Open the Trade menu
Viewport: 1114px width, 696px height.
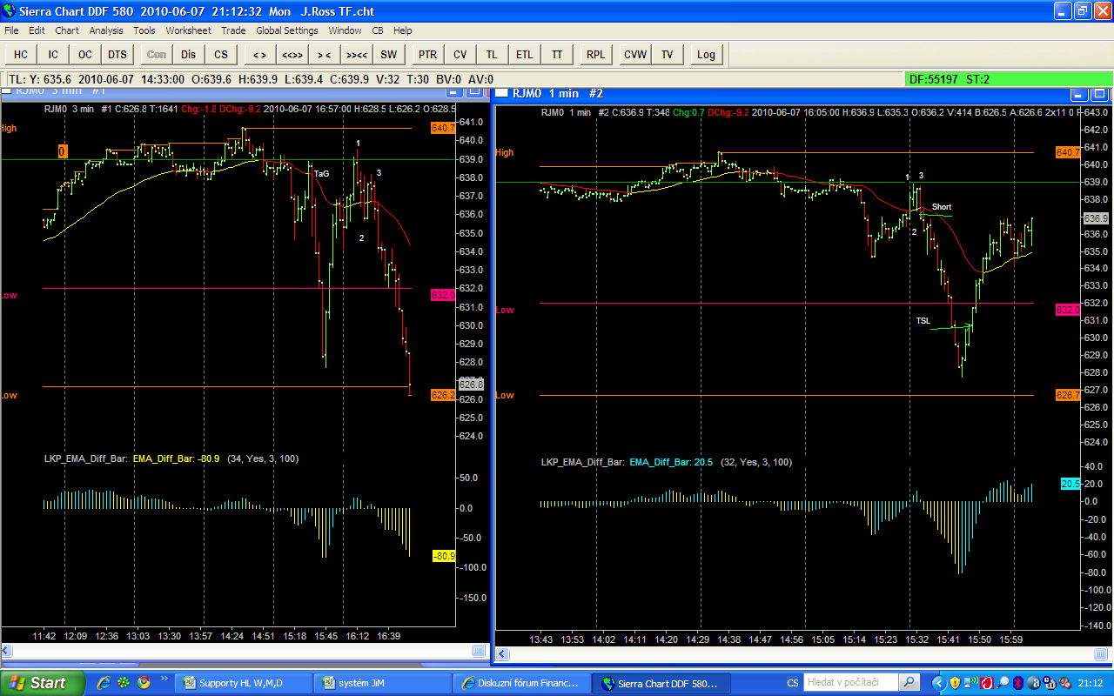click(233, 30)
